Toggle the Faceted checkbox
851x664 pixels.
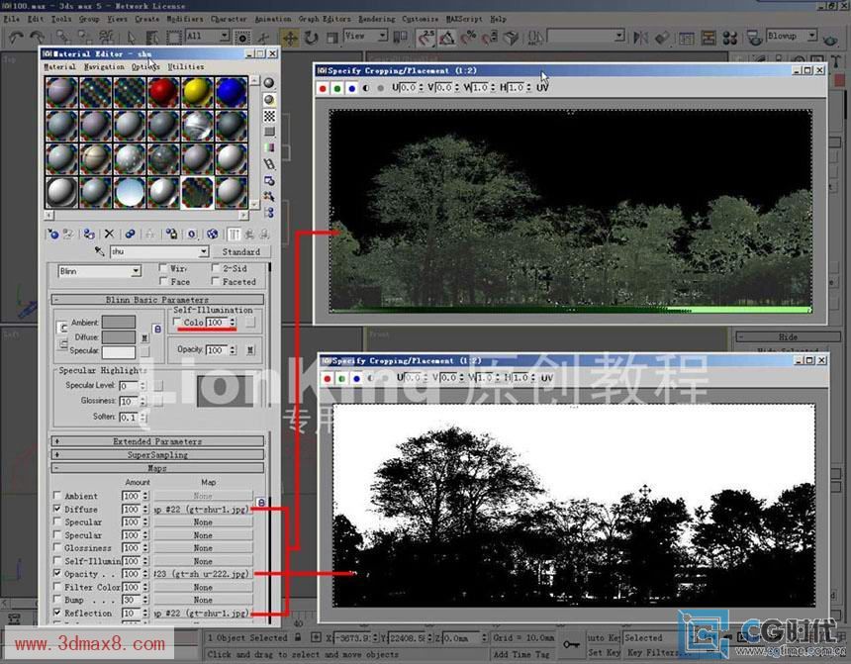coord(216,281)
